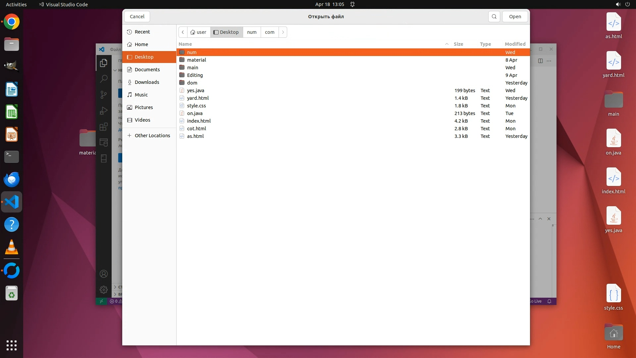
Task: Click path bar forward chevron
Action: 283,32
